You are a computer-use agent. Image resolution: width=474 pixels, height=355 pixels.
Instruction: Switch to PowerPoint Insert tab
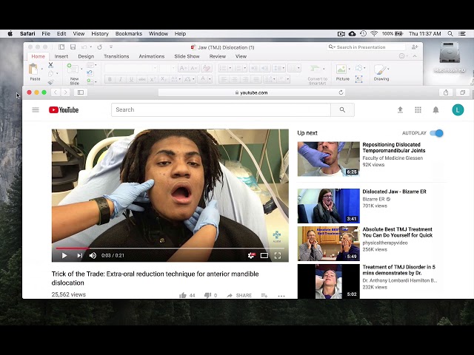61,56
